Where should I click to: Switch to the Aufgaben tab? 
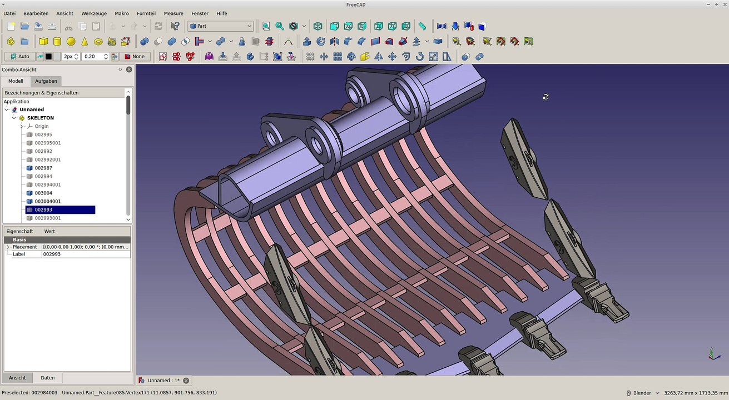[x=46, y=81]
